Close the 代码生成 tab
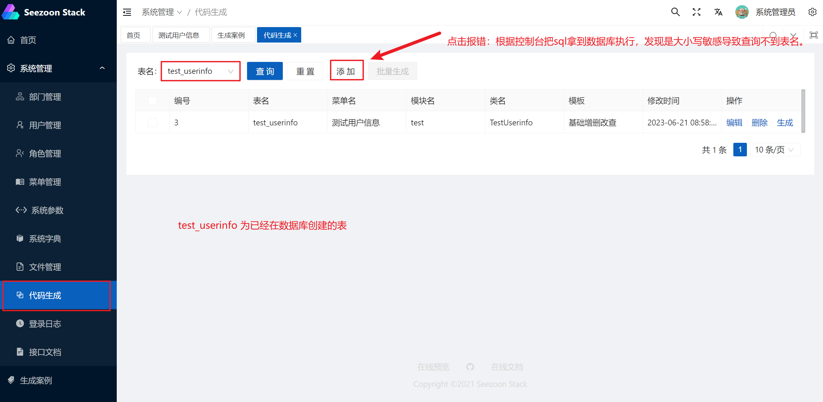This screenshot has width=823, height=402. coord(295,35)
